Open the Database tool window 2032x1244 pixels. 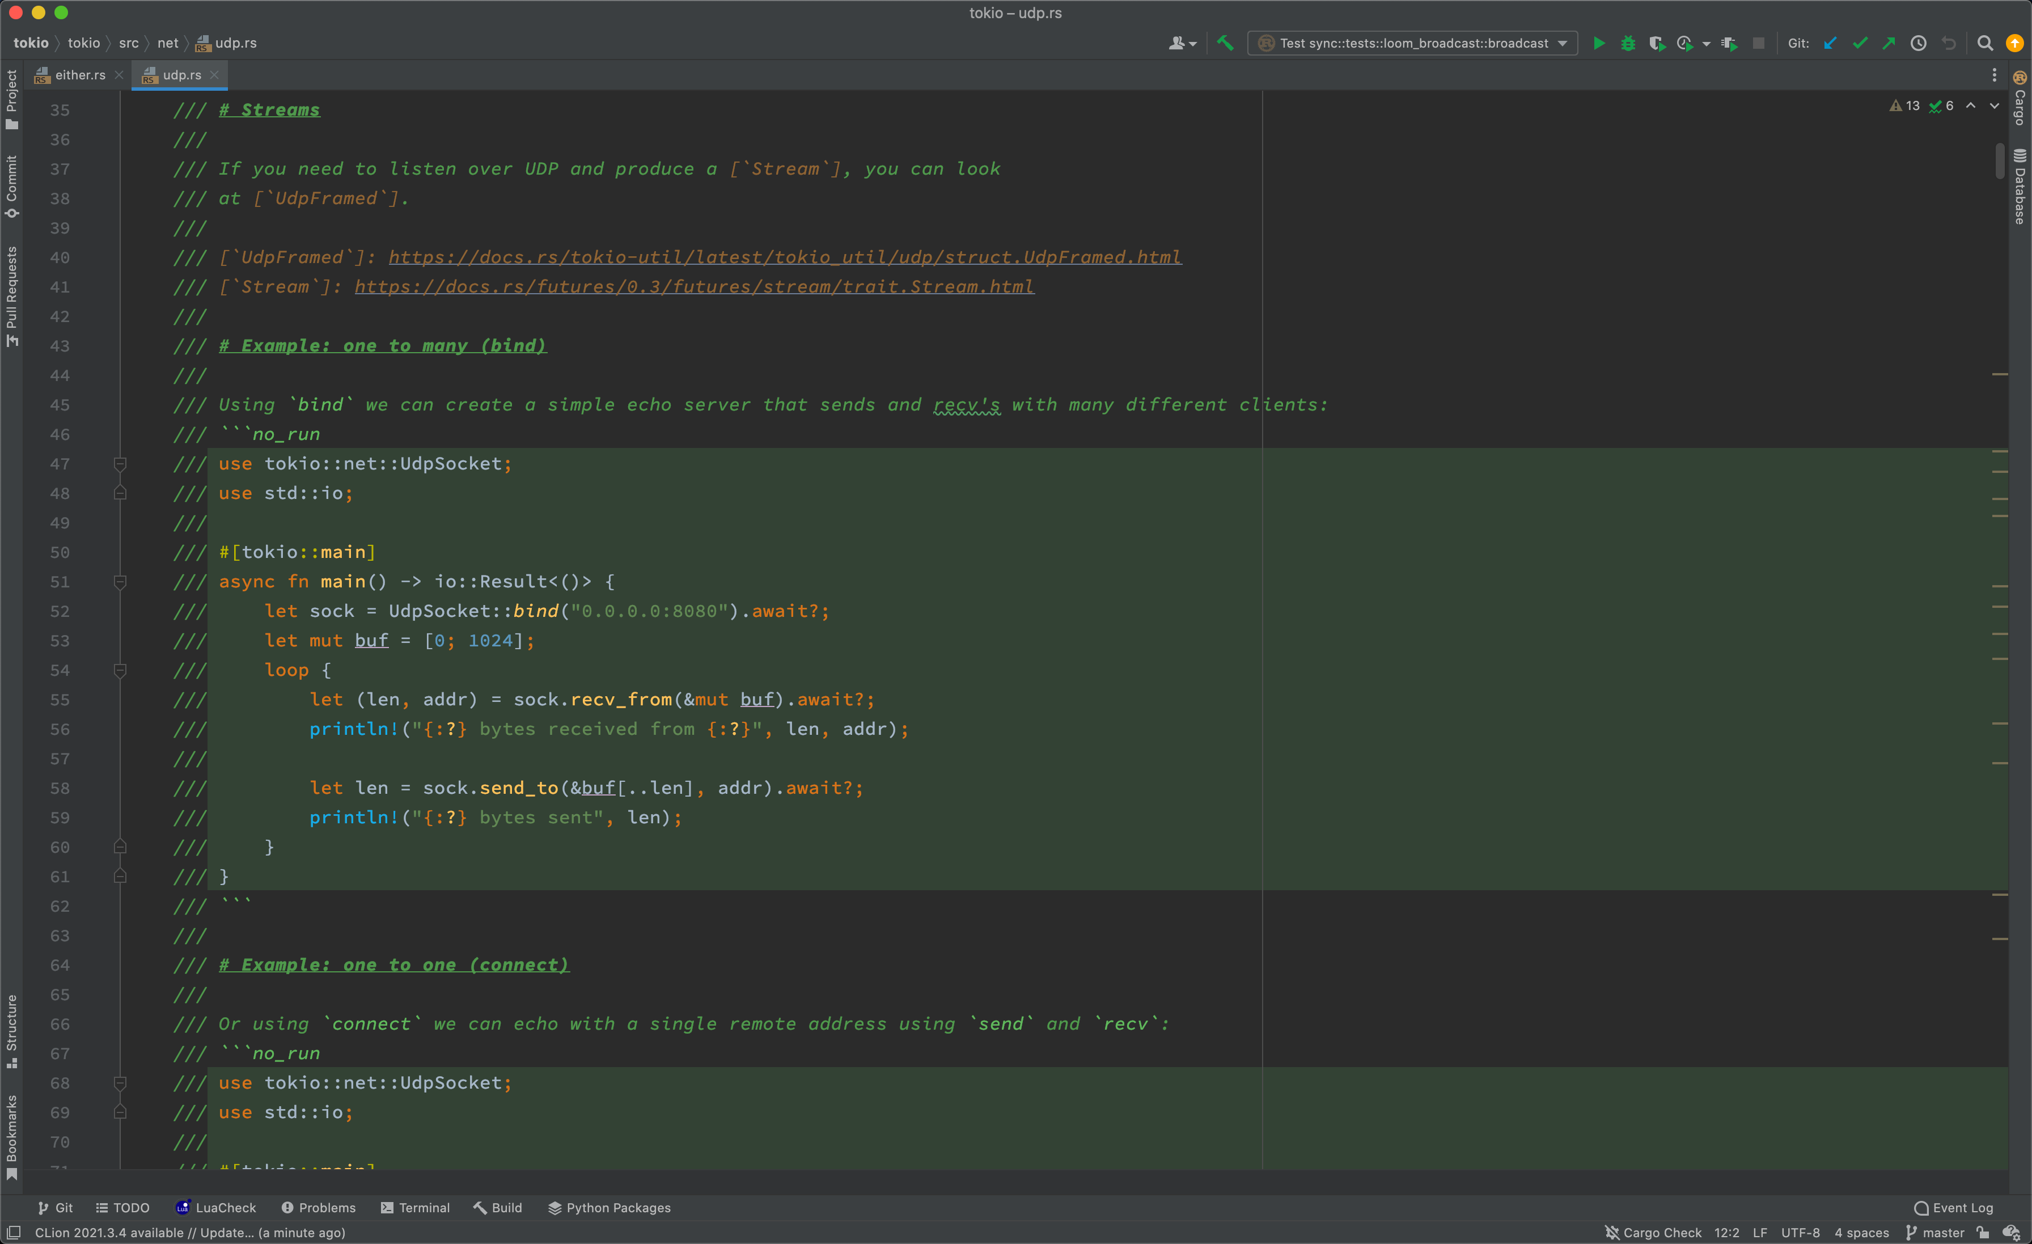pyautogui.click(x=2020, y=187)
